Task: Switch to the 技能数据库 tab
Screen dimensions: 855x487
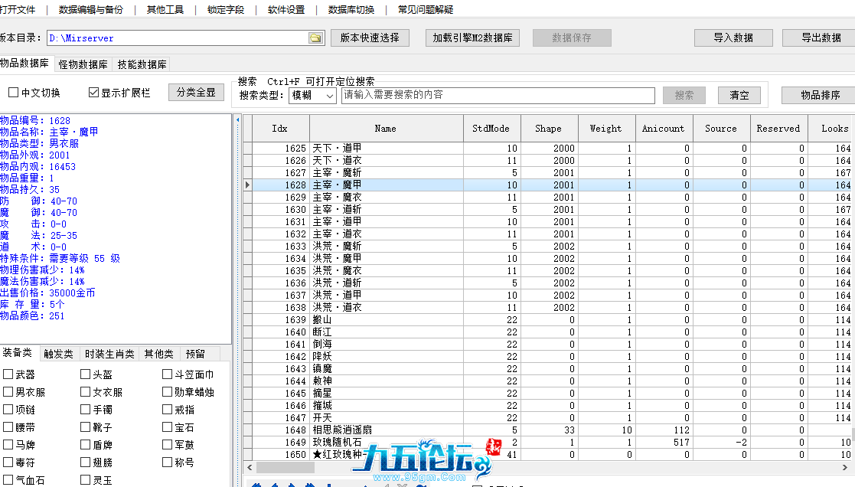Action: click(x=142, y=64)
